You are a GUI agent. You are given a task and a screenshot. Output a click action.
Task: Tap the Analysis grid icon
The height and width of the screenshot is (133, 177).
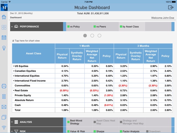tap(16, 122)
